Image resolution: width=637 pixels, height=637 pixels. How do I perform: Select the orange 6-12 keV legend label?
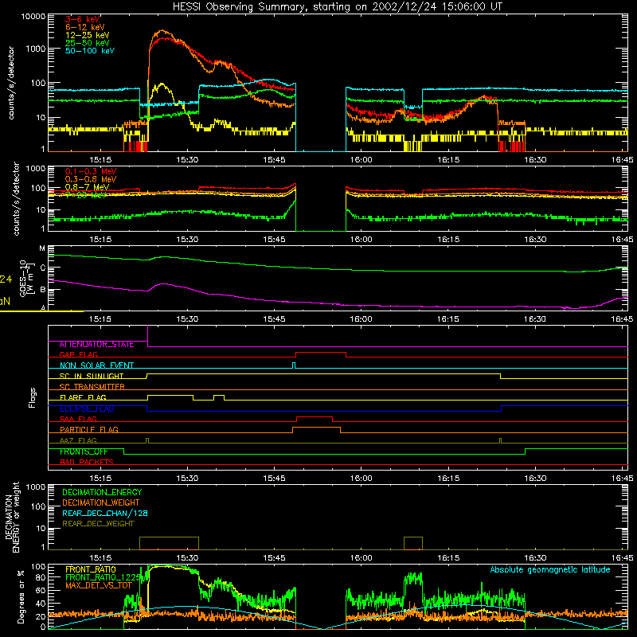[x=85, y=27]
